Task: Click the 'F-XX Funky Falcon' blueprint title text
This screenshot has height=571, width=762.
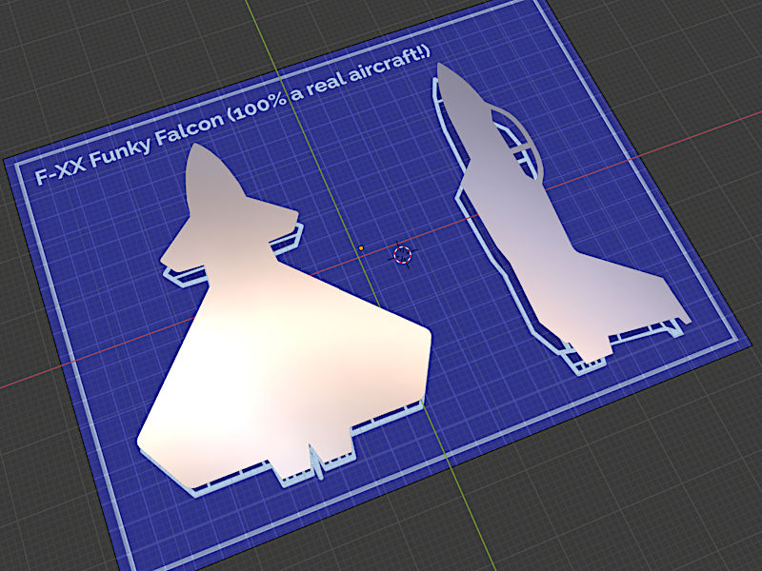Action: point(130,147)
